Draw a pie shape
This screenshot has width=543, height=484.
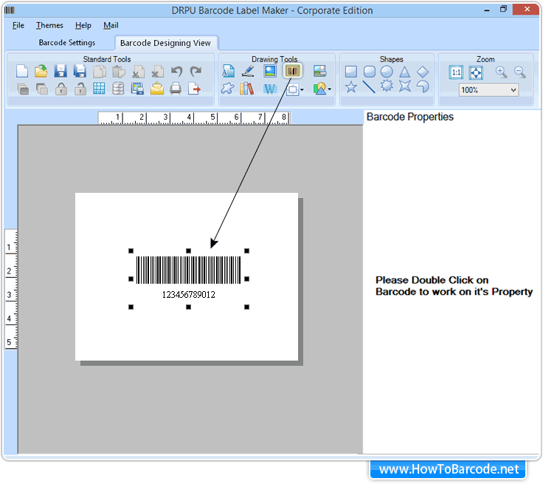click(423, 86)
